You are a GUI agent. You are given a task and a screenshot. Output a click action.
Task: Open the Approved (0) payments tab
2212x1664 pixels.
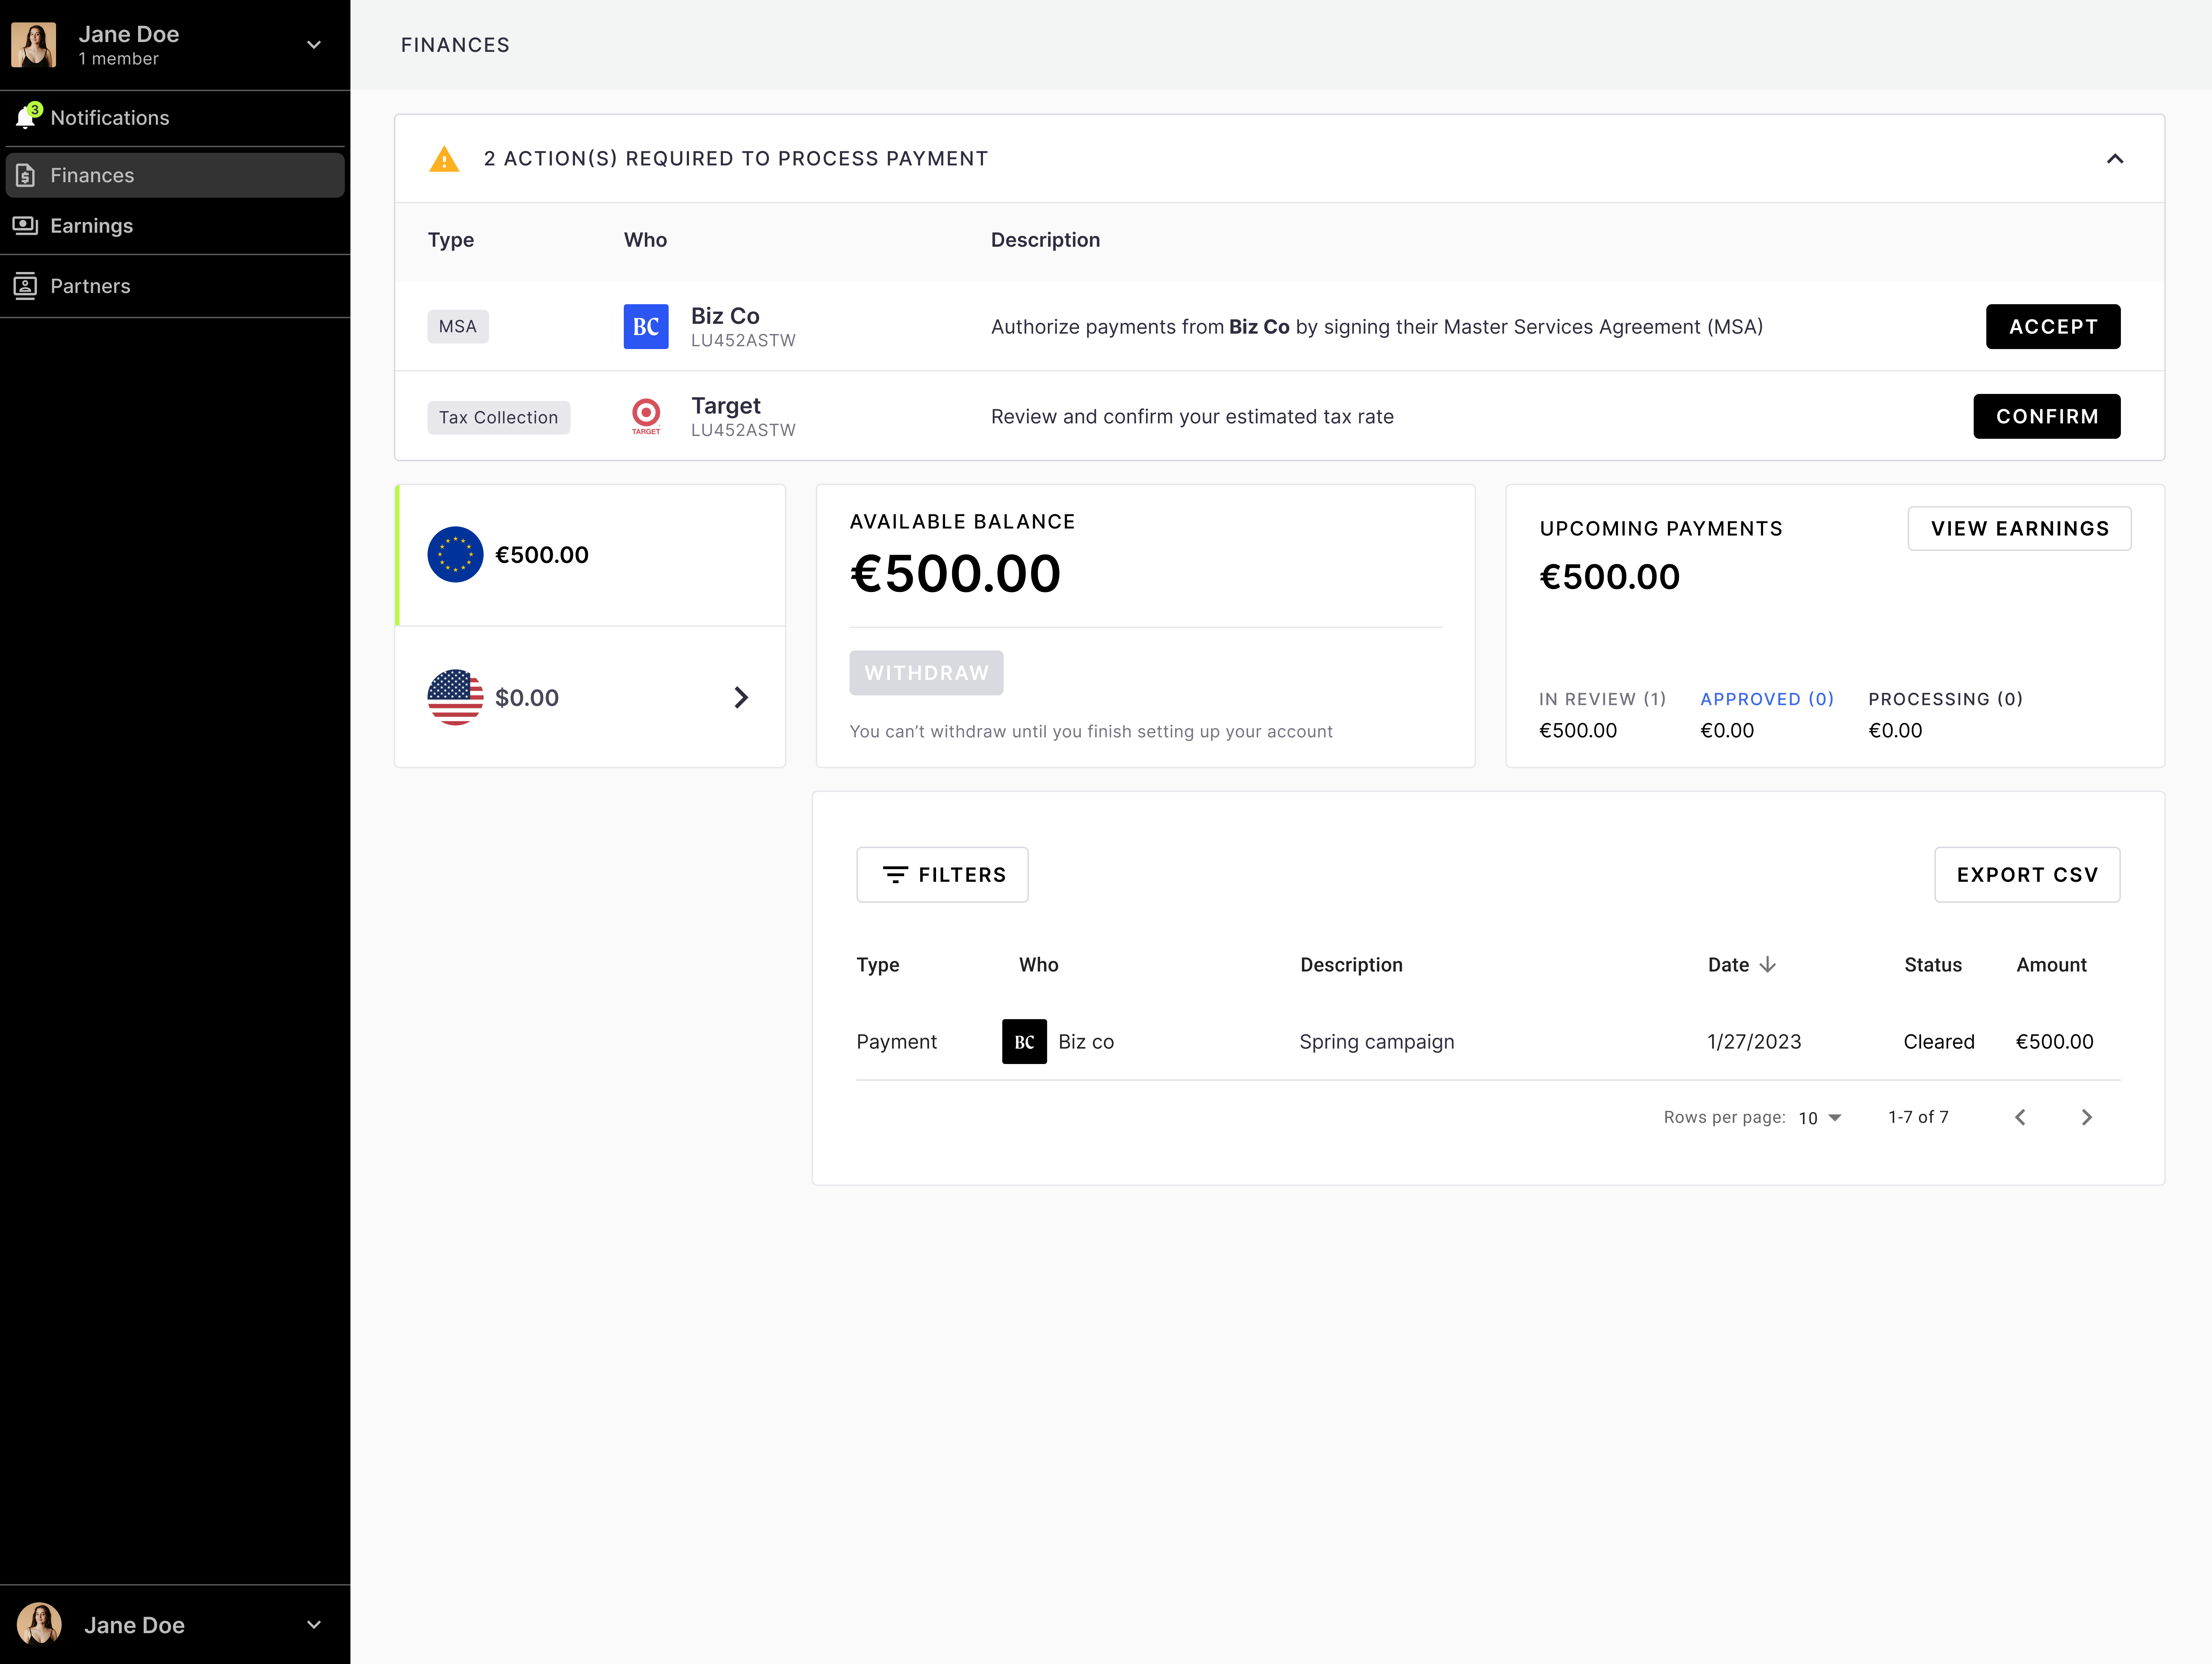(1767, 699)
